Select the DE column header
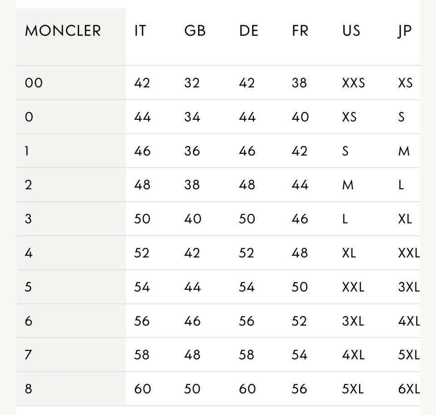436x415 pixels. tap(248, 31)
